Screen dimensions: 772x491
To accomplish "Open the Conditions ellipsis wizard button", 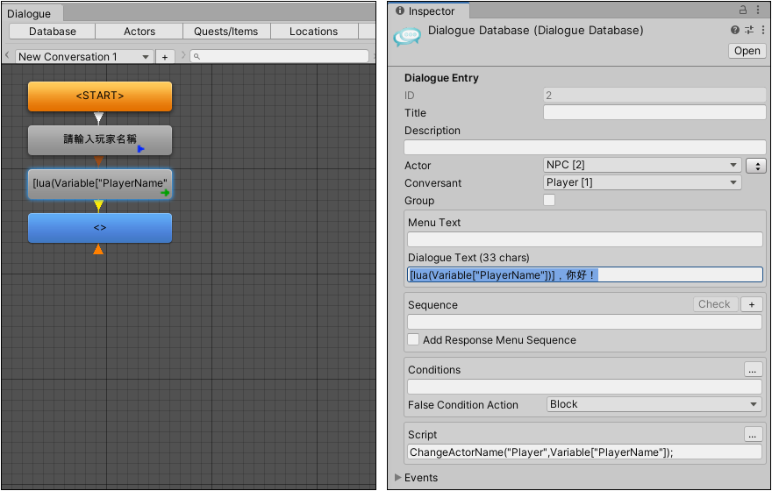I will (753, 369).
